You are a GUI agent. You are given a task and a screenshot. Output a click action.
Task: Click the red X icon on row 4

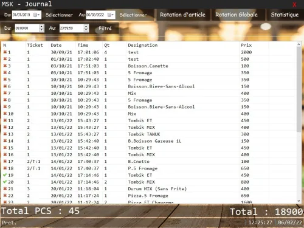[5, 72]
